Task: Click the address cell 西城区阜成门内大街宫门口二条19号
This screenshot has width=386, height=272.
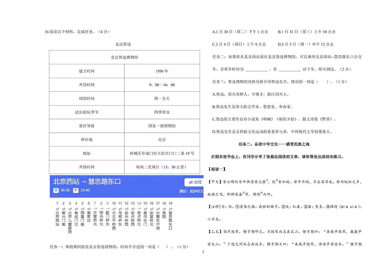Action: pyautogui.click(x=162, y=154)
